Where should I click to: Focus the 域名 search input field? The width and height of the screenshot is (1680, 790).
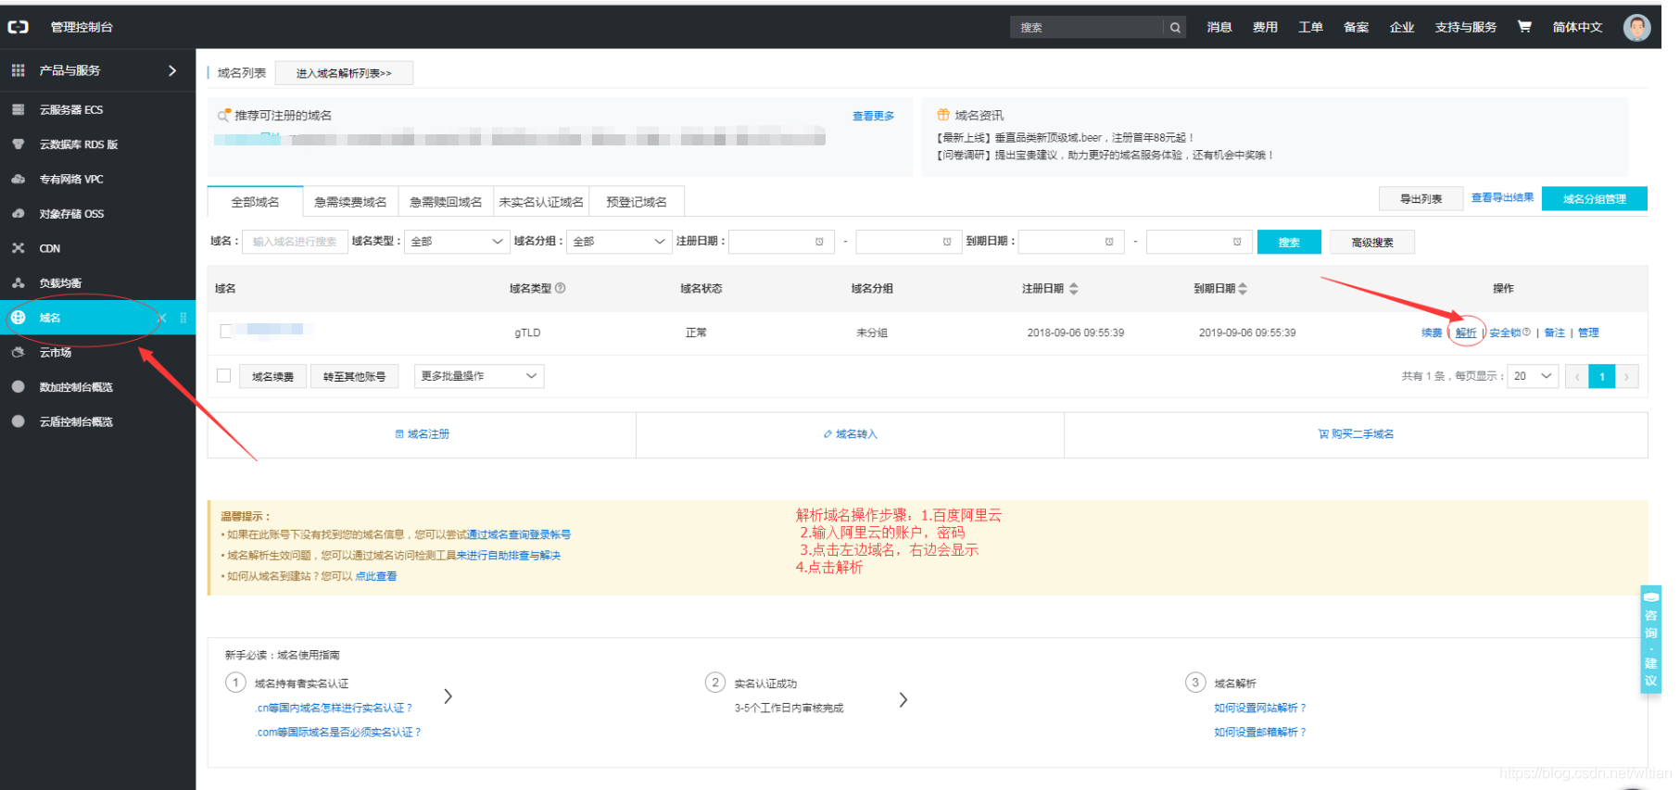click(x=295, y=242)
